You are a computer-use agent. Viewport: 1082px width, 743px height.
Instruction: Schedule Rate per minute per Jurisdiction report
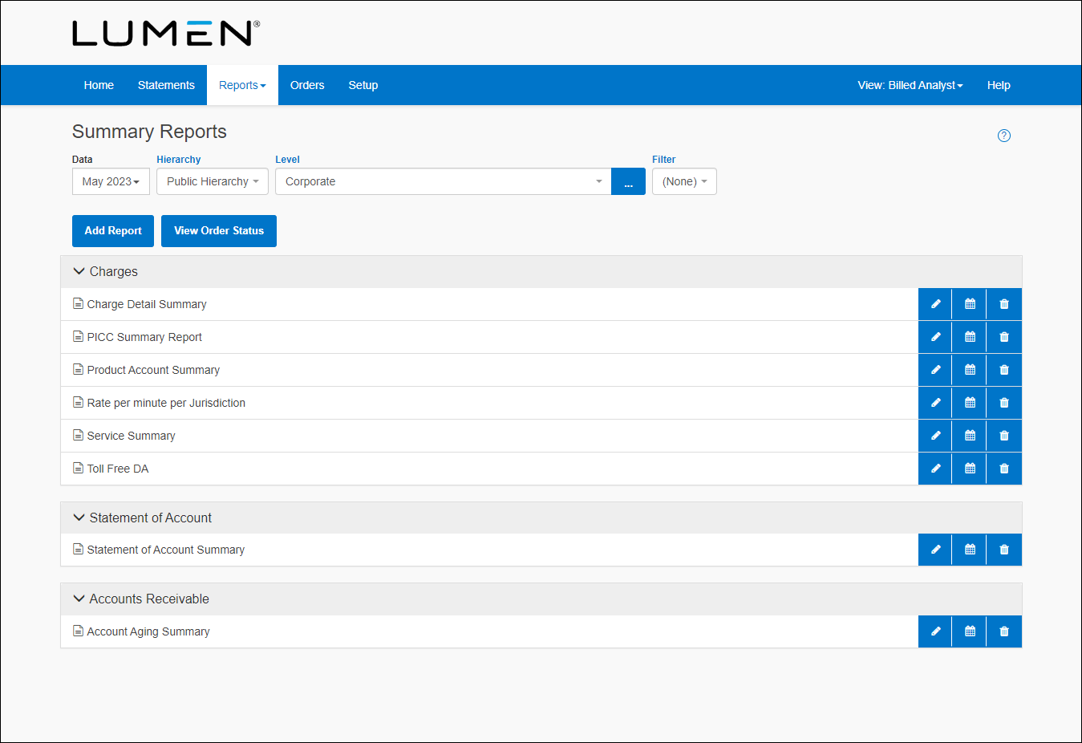[969, 403]
